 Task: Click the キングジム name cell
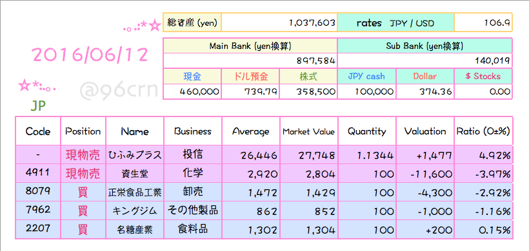(x=135, y=211)
